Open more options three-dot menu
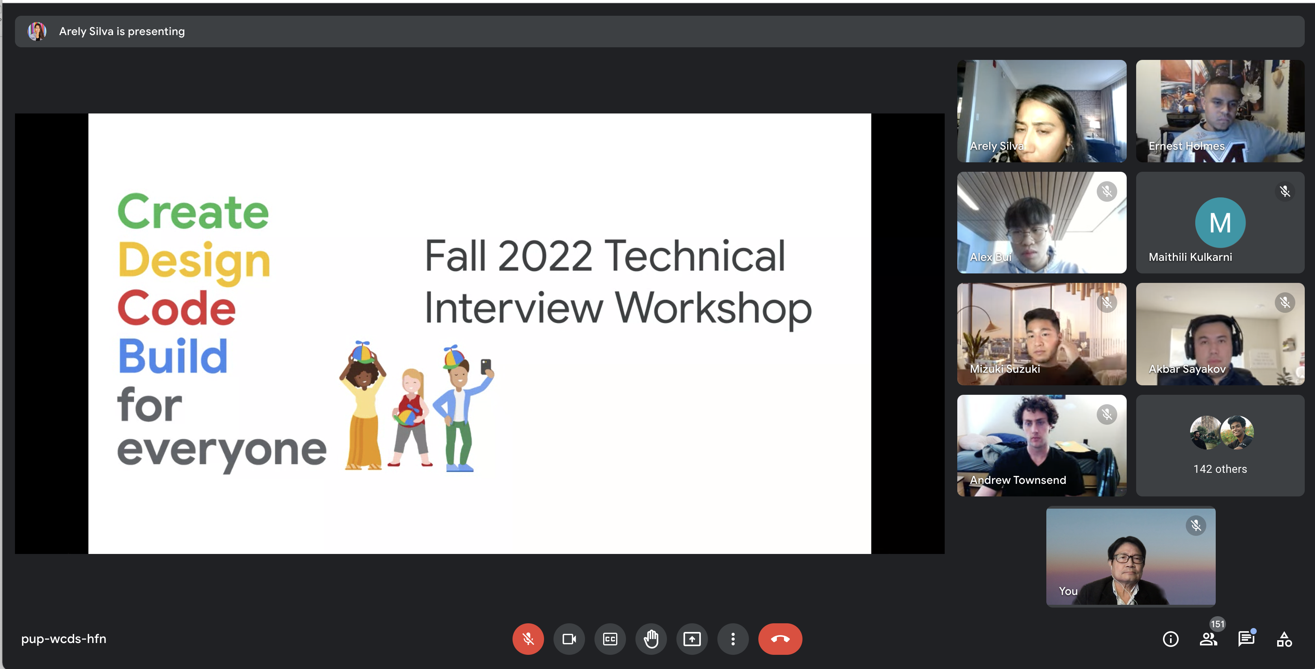The image size is (1315, 669). coord(732,638)
